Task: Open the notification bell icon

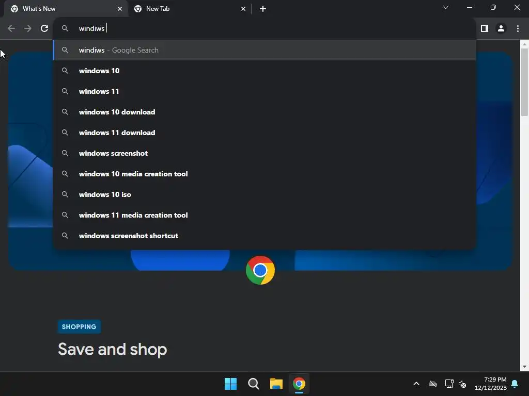Action: [x=515, y=384]
